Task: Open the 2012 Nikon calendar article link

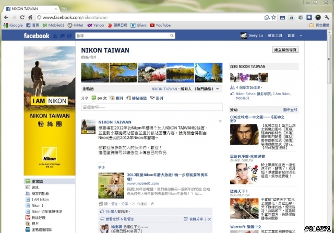Action: [x=167, y=177]
